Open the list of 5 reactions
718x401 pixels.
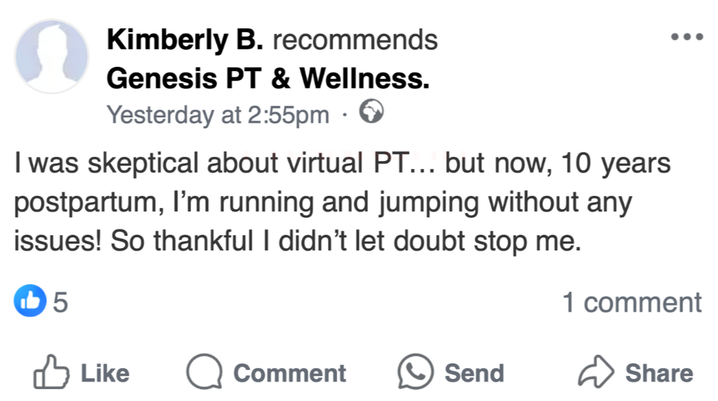[x=60, y=302]
